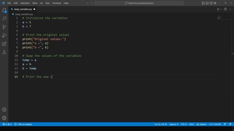Open the Selection menu
The image size is (234, 131).
click(25, 3)
